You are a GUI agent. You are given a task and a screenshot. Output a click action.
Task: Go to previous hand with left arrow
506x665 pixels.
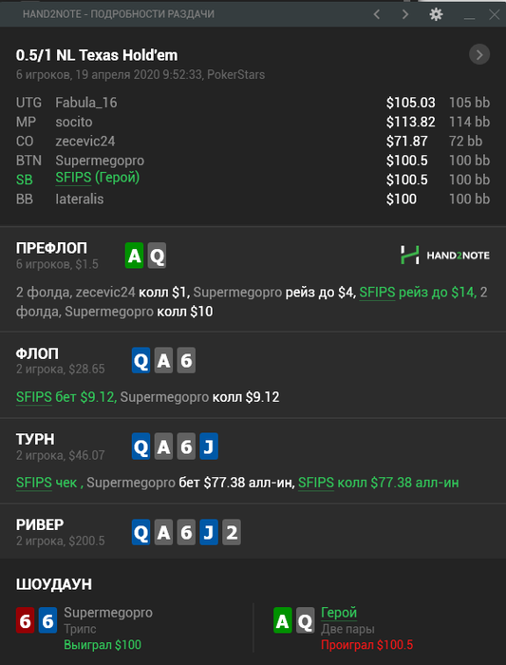(x=376, y=14)
